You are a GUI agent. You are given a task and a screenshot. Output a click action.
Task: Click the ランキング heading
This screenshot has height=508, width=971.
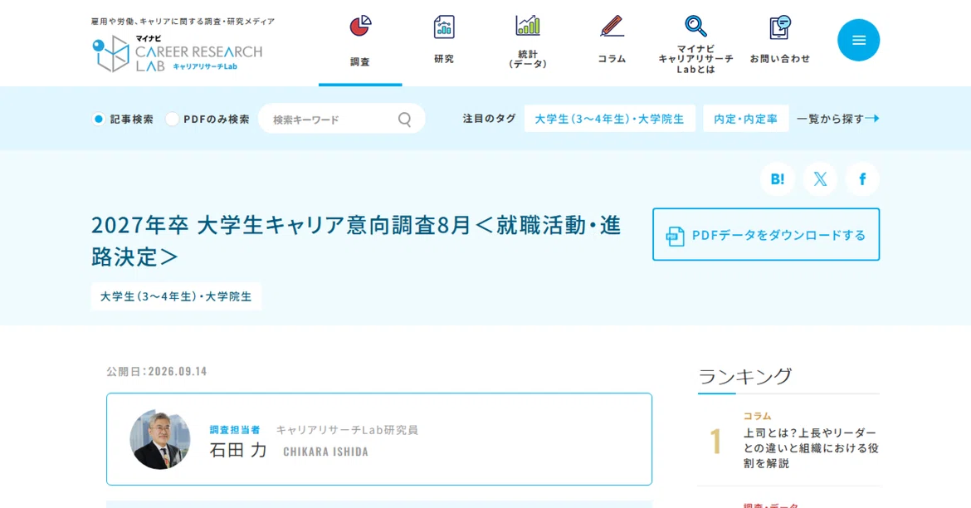pyautogui.click(x=745, y=375)
